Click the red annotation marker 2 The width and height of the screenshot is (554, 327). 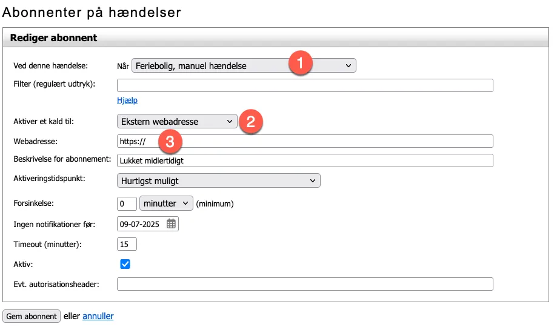pyautogui.click(x=251, y=121)
